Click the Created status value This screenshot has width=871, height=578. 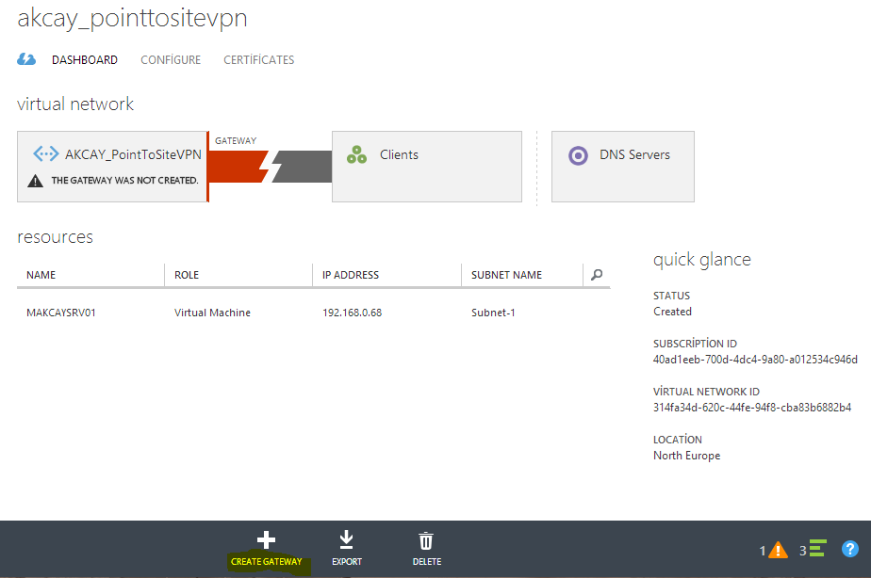pos(672,312)
